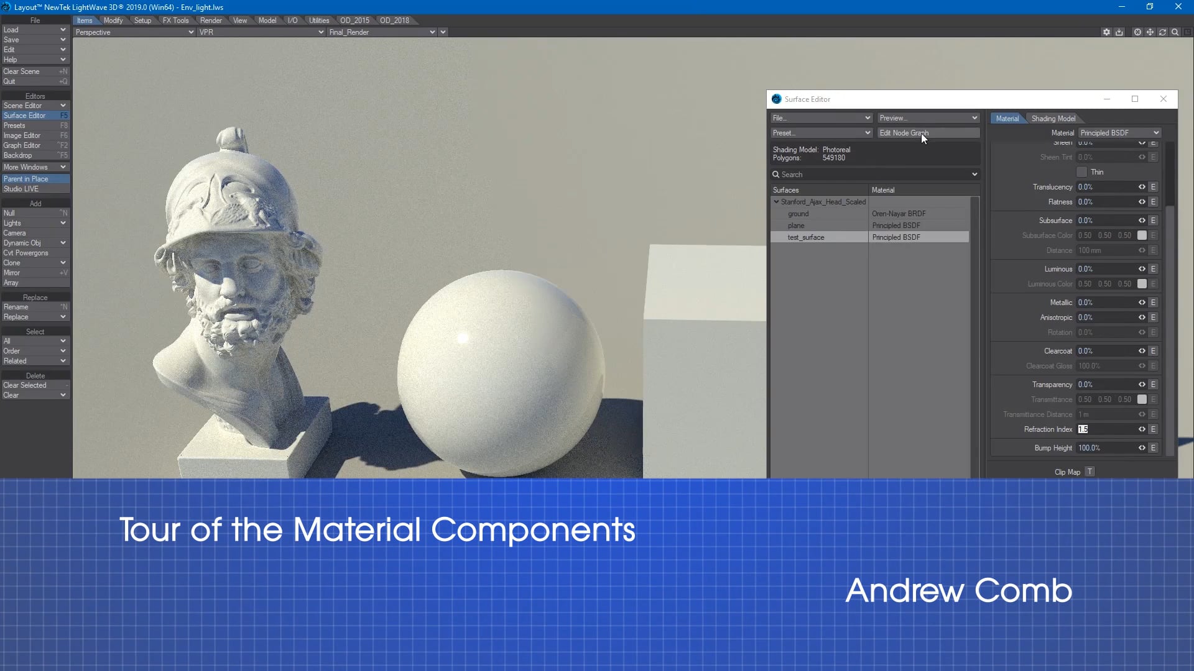Open the Utilities menu tab
This screenshot has width=1194, height=671.
319,21
